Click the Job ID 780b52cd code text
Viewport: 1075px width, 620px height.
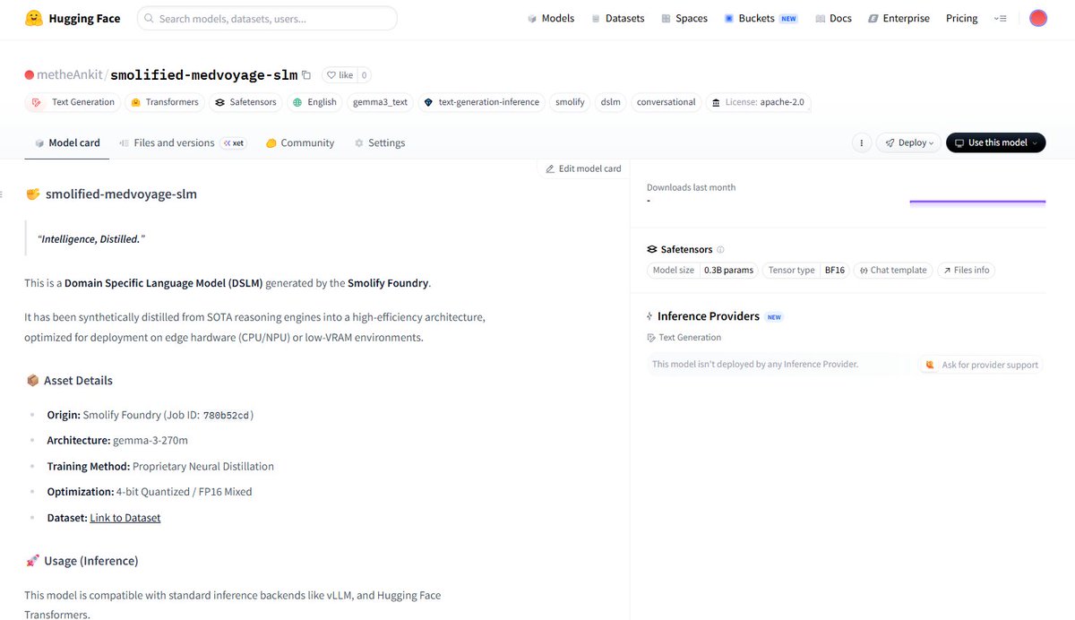click(227, 415)
